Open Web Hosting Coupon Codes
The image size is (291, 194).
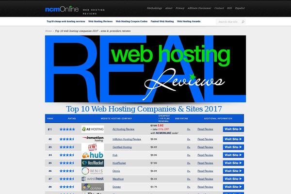tap(131, 21)
